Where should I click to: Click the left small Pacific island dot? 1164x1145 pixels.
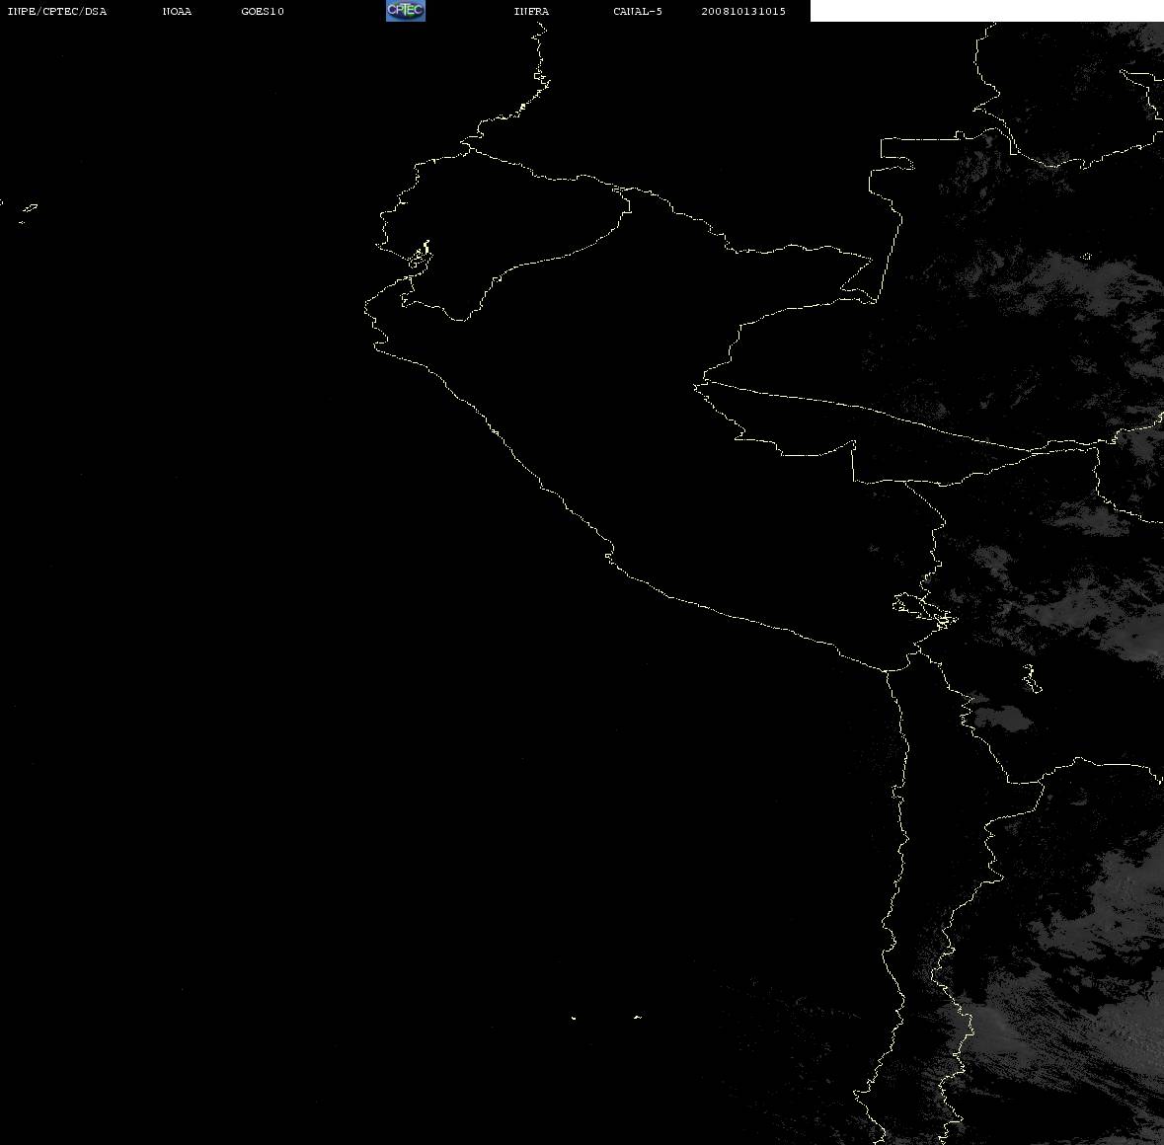pyautogui.click(x=574, y=1018)
